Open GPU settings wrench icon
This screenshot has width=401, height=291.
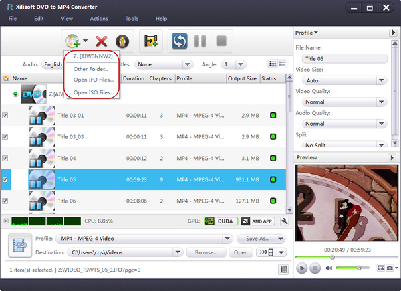click(285, 221)
